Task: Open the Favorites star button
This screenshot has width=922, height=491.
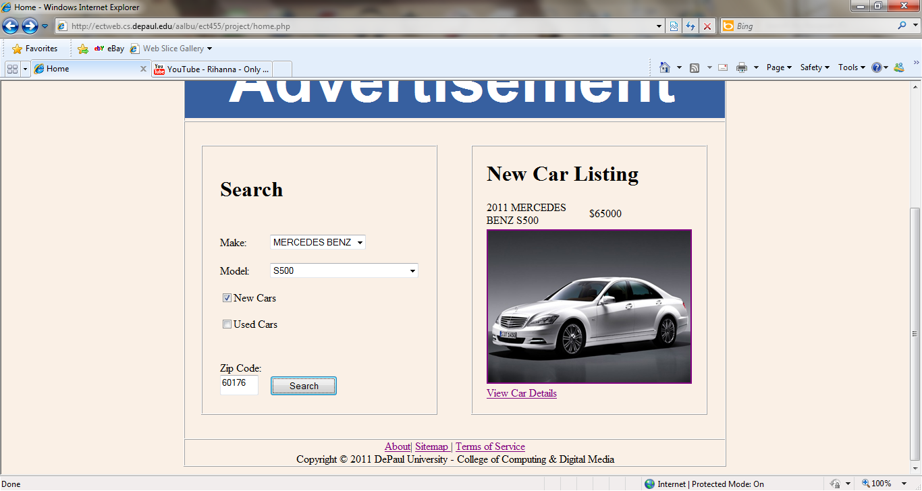Action: [x=35, y=49]
